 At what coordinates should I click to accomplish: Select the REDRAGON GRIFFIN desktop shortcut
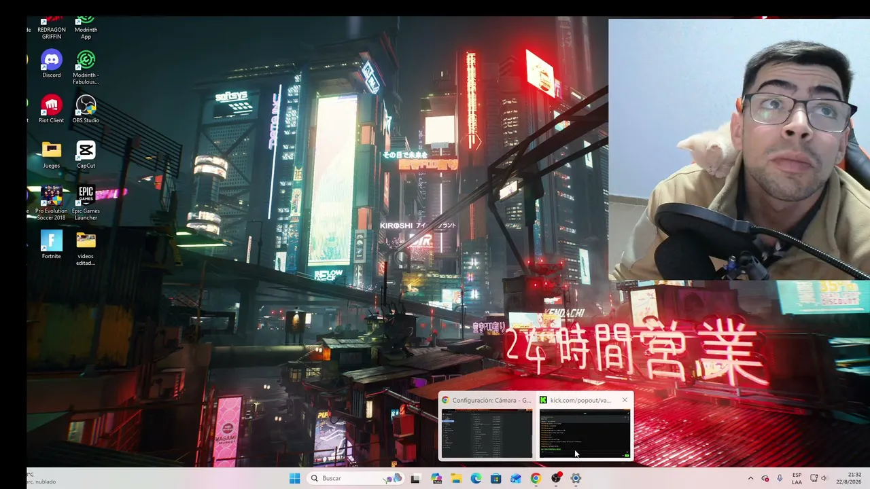pos(52,27)
